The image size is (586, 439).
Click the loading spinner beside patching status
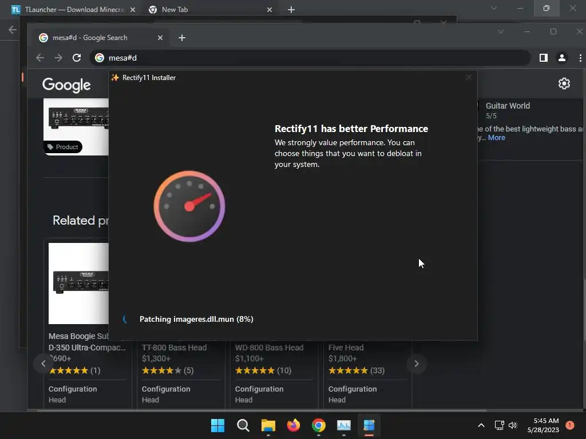click(x=125, y=319)
